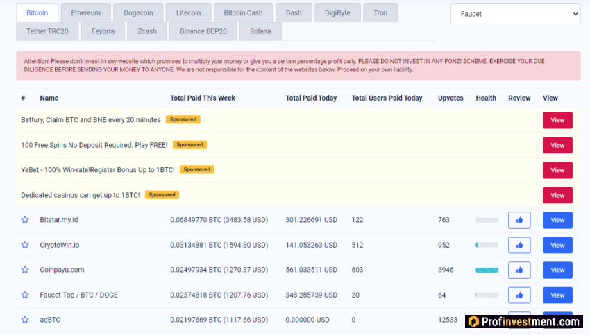Click the Faucet-Top health bar
590x335 pixels.
487,295
